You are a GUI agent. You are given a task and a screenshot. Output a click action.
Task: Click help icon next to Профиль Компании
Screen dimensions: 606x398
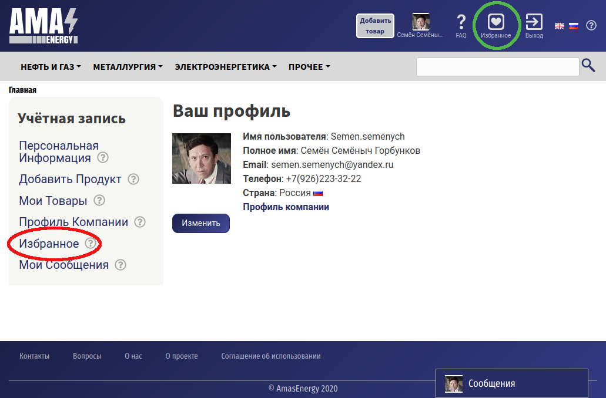140,222
